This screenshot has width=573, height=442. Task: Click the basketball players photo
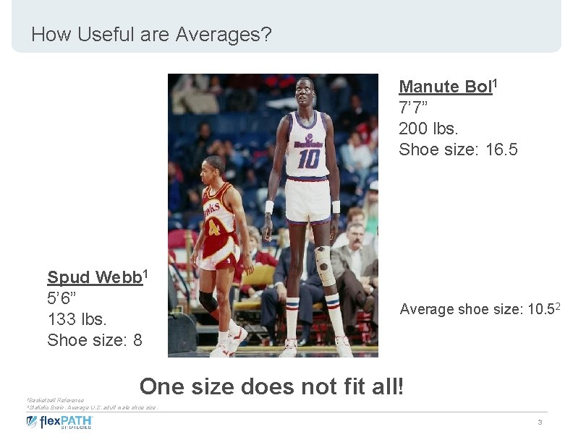click(273, 215)
